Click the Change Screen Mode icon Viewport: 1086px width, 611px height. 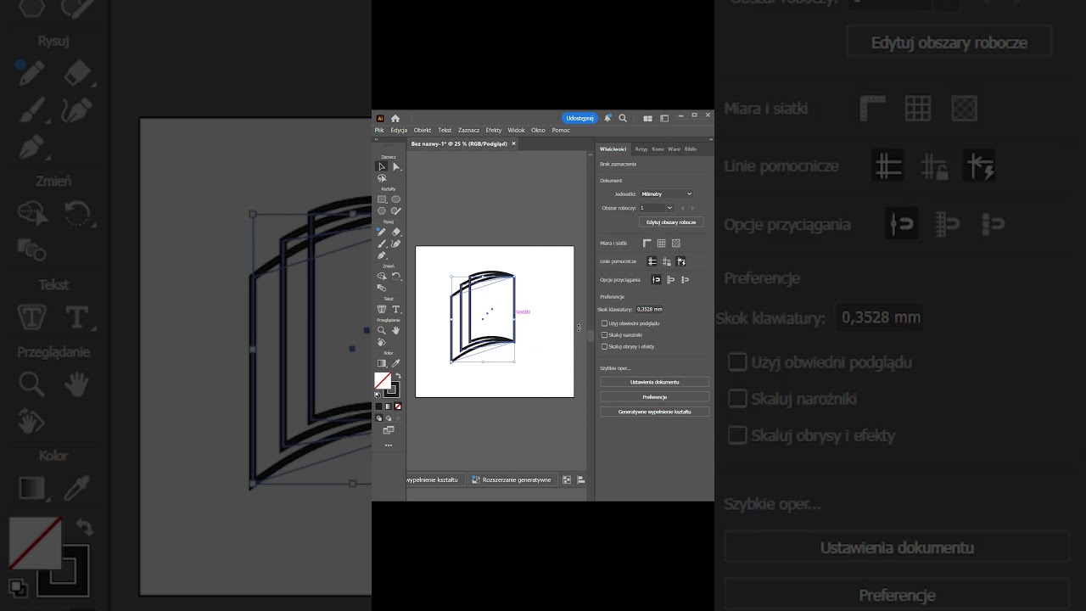pos(389,430)
